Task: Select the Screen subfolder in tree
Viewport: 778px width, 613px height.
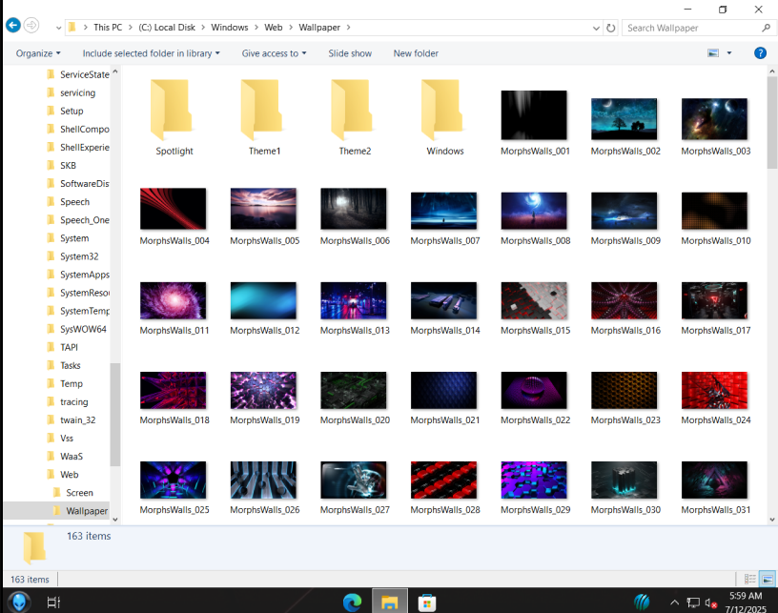Action: 79,493
